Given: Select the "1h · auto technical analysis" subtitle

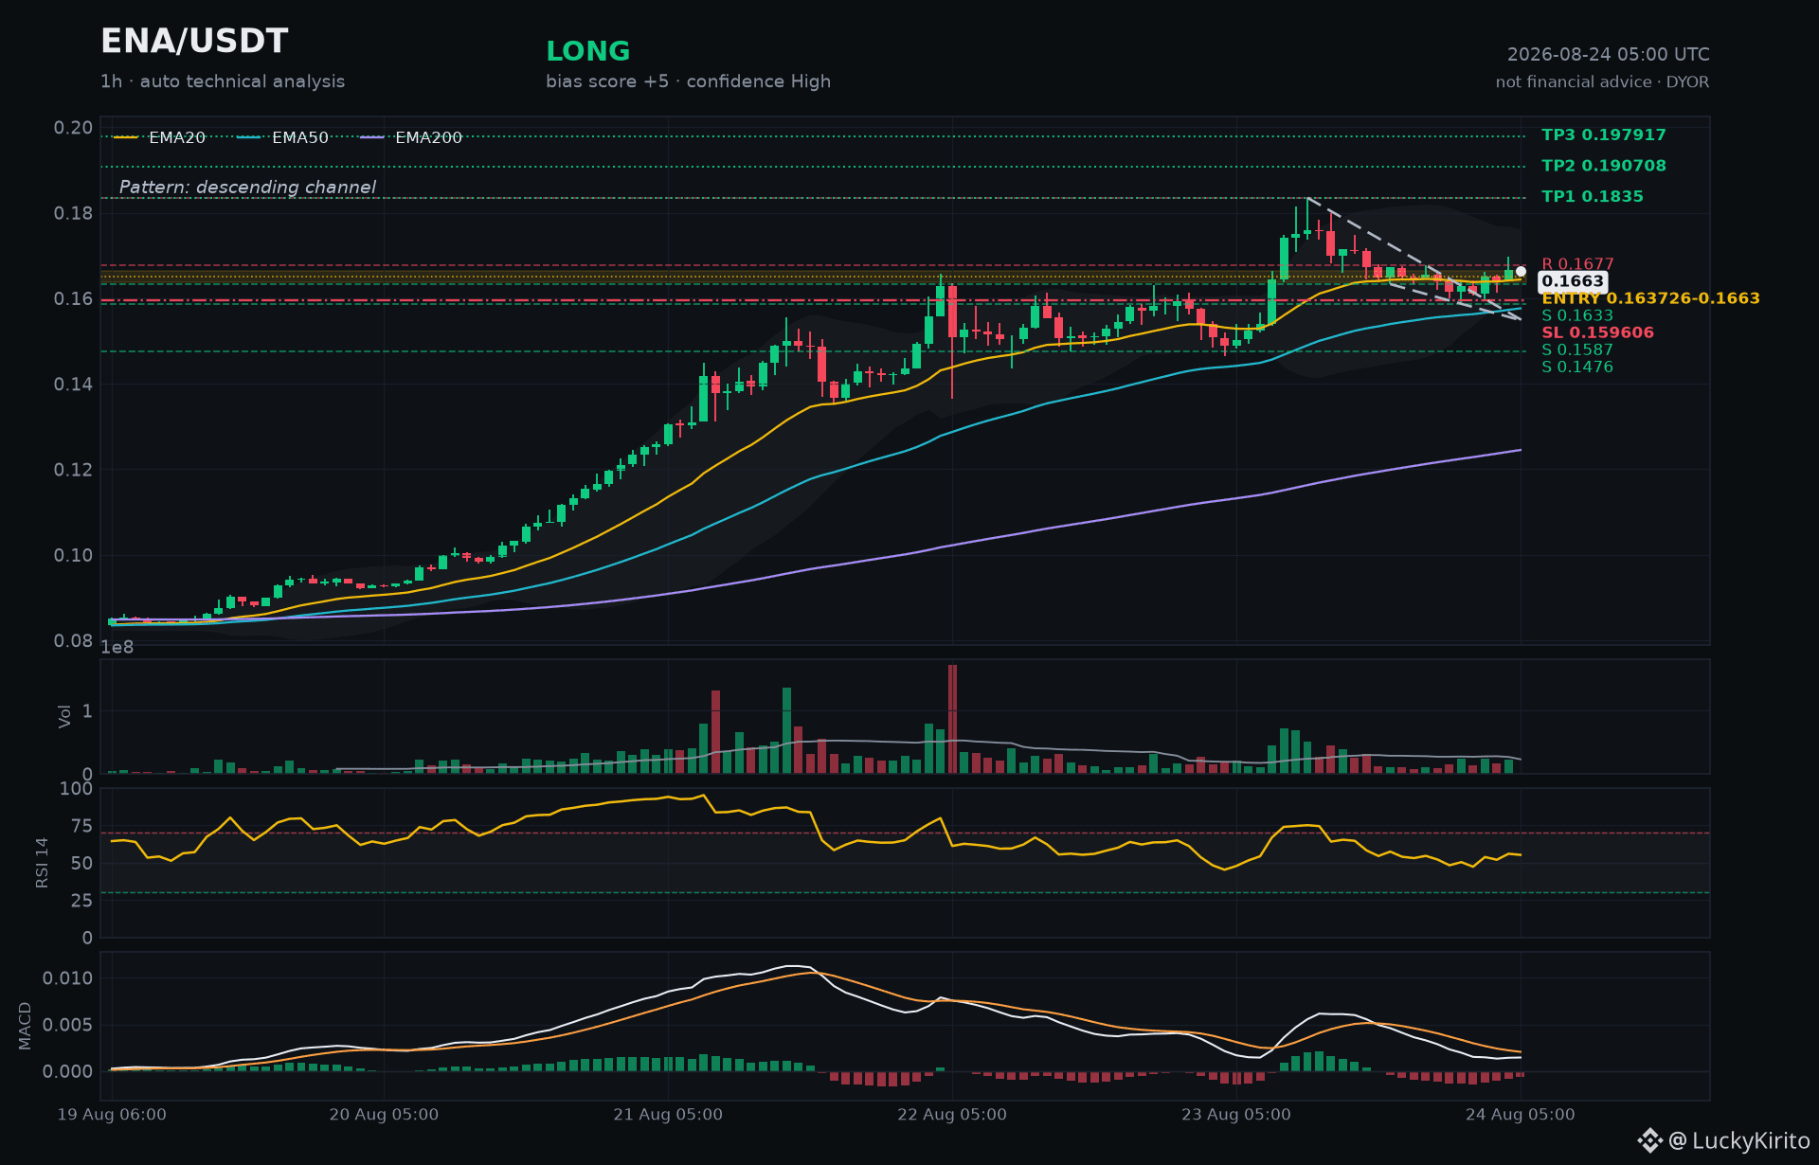Looking at the screenshot, I should pos(223,81).
